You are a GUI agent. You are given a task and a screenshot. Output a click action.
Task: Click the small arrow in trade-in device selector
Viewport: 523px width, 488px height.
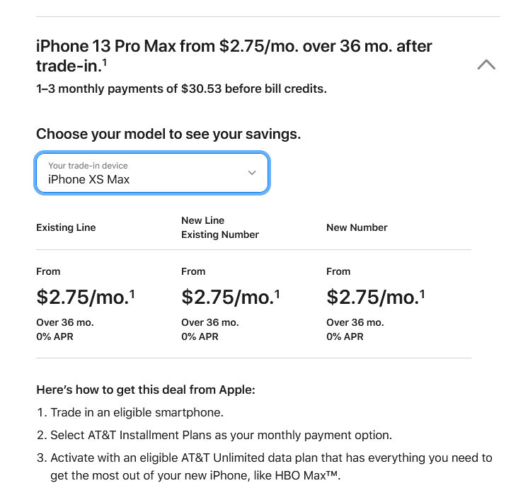[x=252, y=173]
